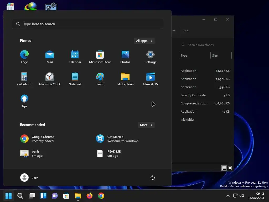Switch Explorer to large thumbnails view

(230, 168)
